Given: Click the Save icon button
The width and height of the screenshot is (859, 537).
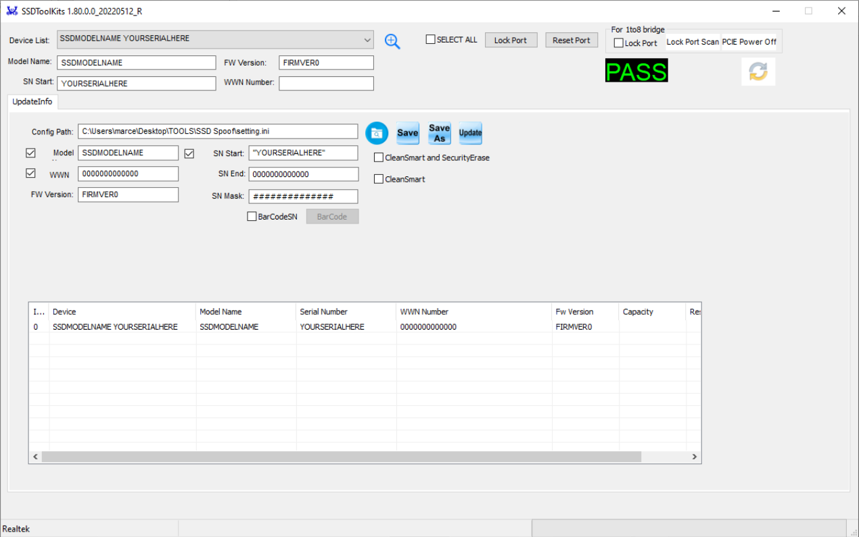Looking at the screenshot, I should 407,133.
